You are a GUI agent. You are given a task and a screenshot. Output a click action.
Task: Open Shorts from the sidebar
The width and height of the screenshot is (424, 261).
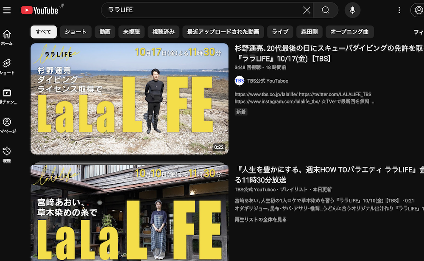(x=7, y=66)
